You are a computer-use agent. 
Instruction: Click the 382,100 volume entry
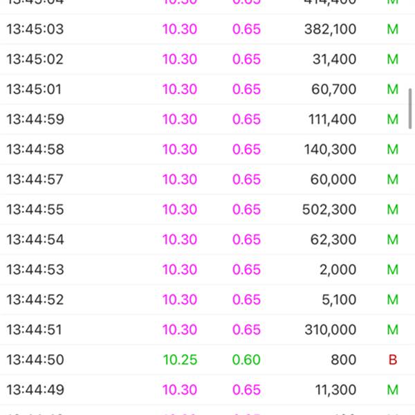330,29
